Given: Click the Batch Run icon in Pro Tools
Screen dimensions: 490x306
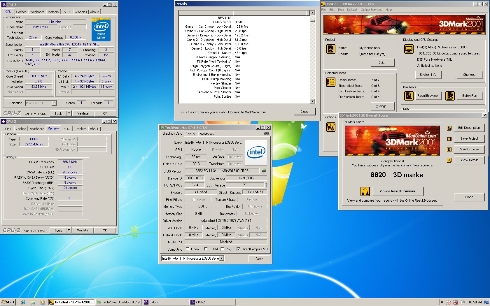Looking at the screenshot, I should (x=450, y=96).
